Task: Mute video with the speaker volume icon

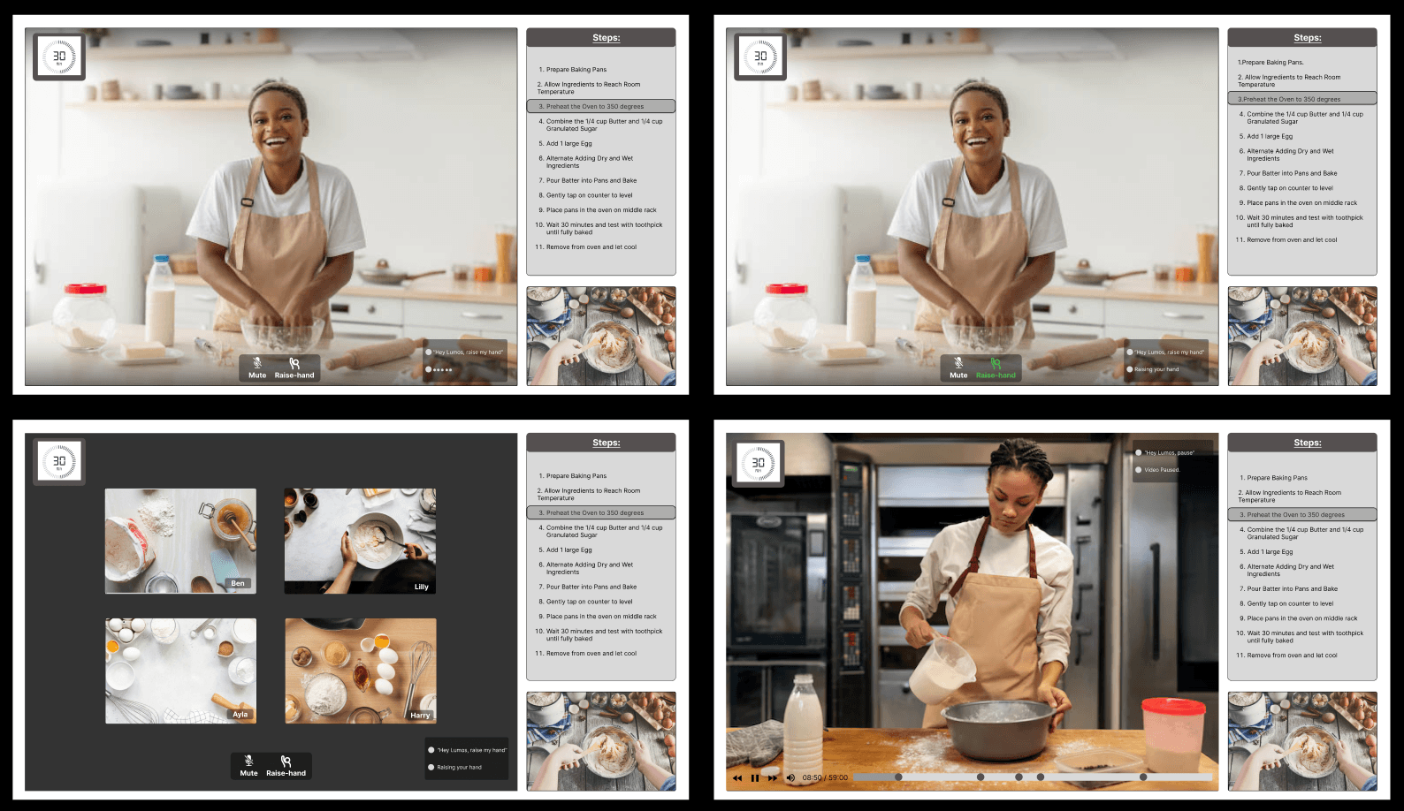Action: point(790,778)
